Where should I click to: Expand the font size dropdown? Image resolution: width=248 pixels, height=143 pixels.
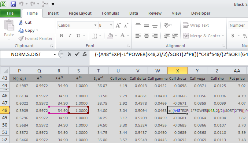pyautogui.click(x=111, y=25)
